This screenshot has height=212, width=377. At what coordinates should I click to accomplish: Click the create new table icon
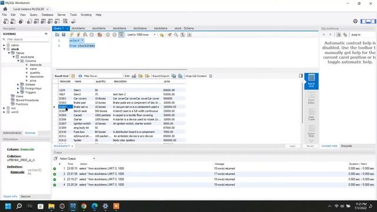(37, 21)
